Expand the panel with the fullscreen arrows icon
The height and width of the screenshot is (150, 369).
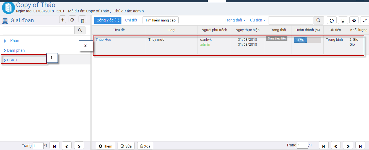coord(365,20)
